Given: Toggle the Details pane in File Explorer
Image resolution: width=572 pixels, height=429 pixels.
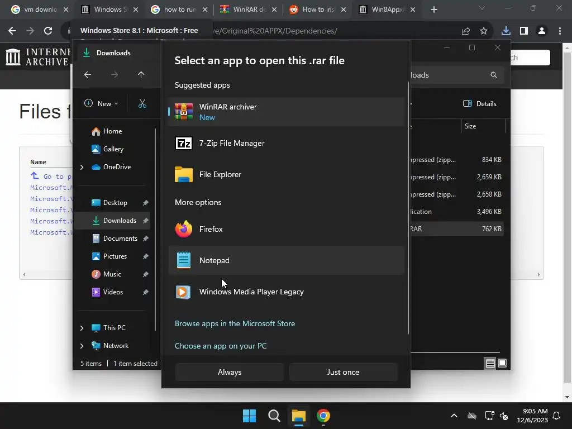Looking at the screenshot, I should point(480,103).
